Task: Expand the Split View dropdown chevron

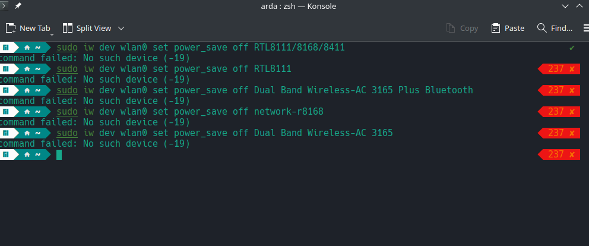Action: (x=121, y=28)
